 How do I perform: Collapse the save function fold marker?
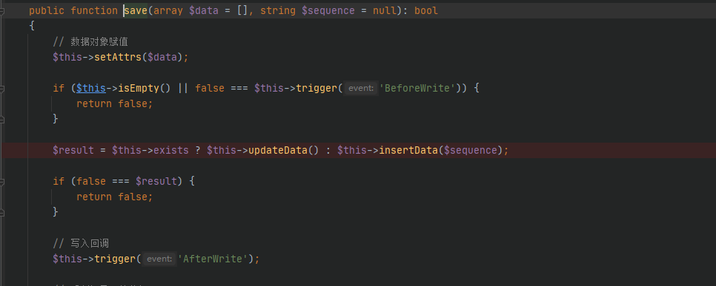[1, 11]
